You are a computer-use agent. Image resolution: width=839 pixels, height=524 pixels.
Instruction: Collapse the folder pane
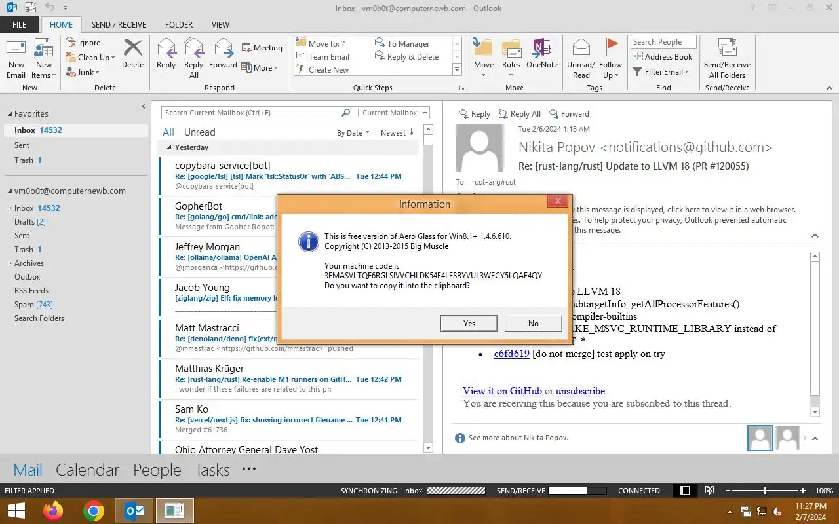144,107
